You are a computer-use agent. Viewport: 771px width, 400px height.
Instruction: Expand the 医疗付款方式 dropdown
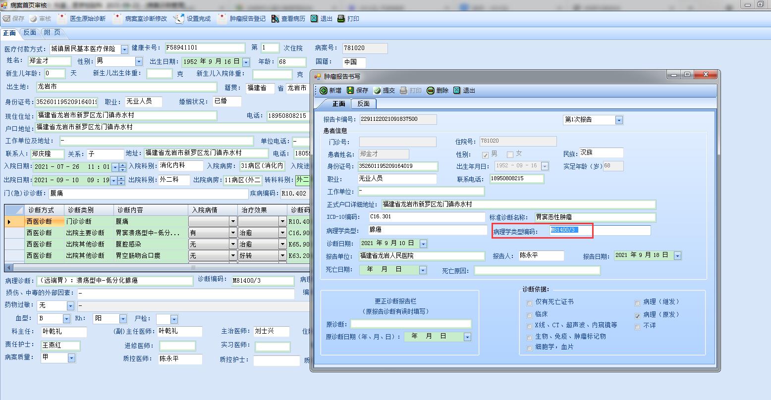click(124, 50)
